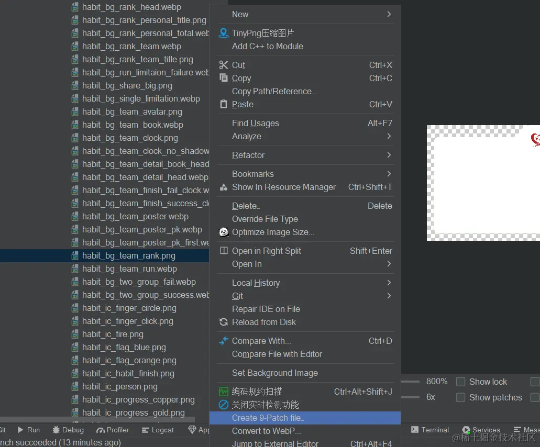Select Delete from context menu
Screen dimensions: 540x447
[x=305, y=206]
